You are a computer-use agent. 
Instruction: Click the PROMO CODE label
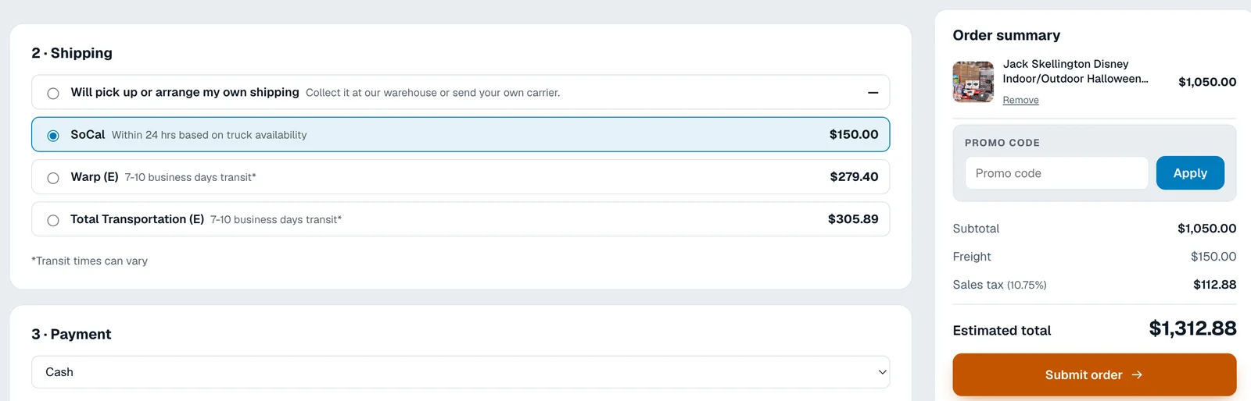pyautogui.click(x=1002, y=143)
